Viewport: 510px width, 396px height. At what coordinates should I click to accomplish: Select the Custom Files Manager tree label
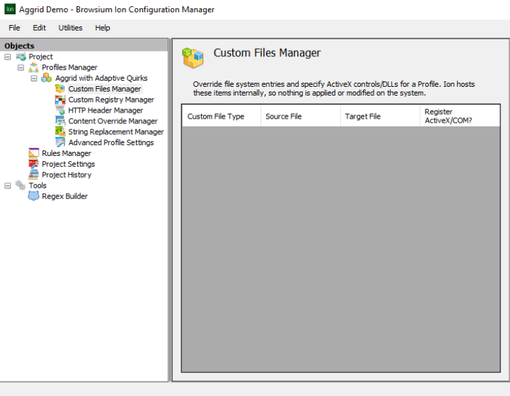[x=105, y=89]
